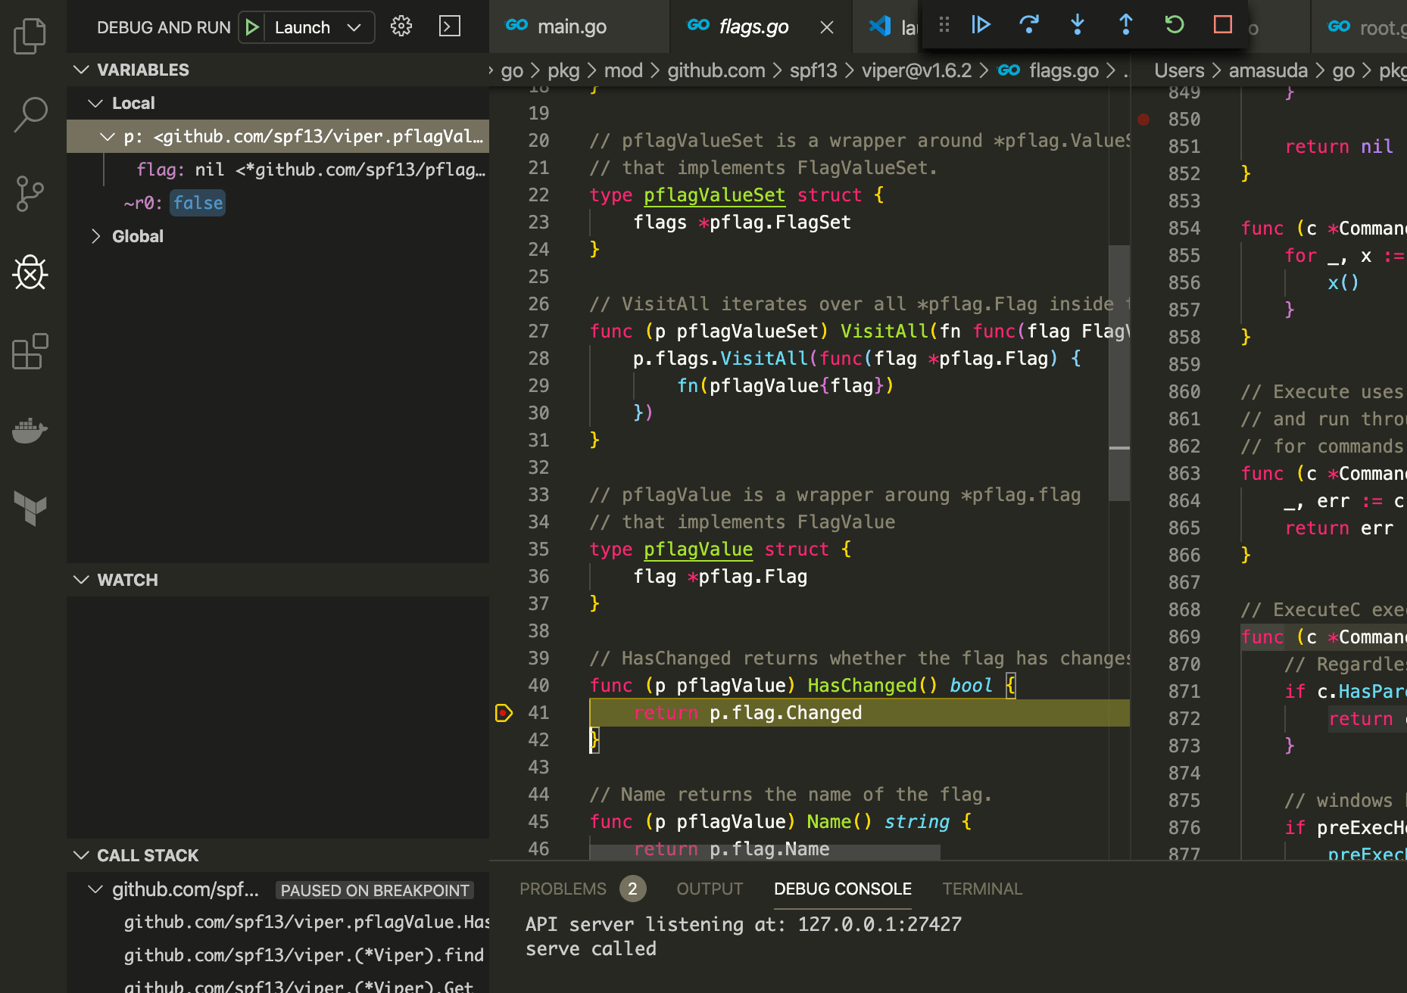The image size is (1407, 993).
Task: Open the Terraform view icon
Action: pyautogui.click(x=30, y=508)
